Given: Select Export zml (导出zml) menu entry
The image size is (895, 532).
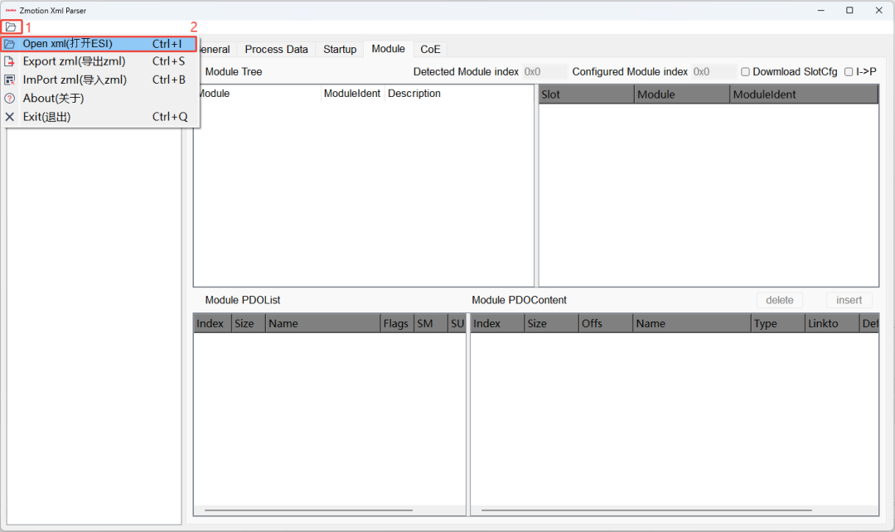Looking at the screenshot, I should pyautogui.click(x=99, y=61).
